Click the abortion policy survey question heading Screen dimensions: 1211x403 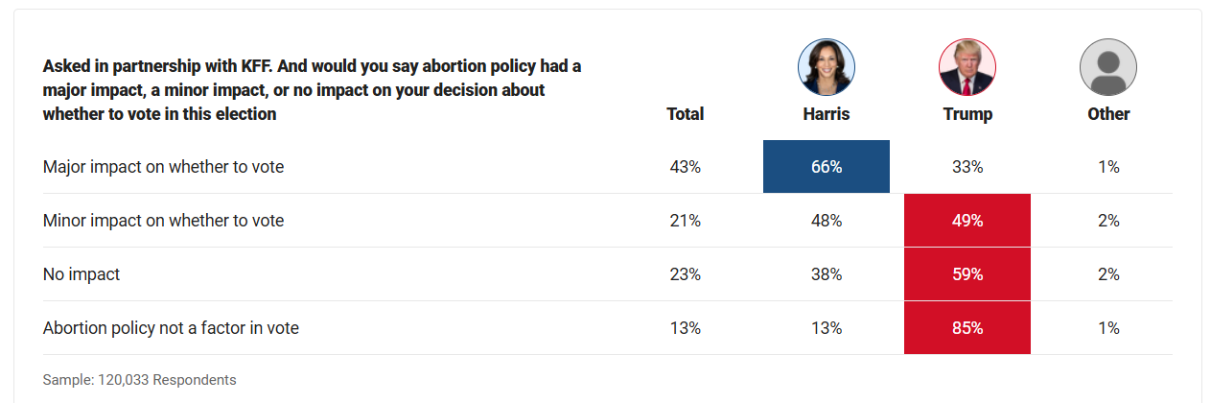coord(312,90)
